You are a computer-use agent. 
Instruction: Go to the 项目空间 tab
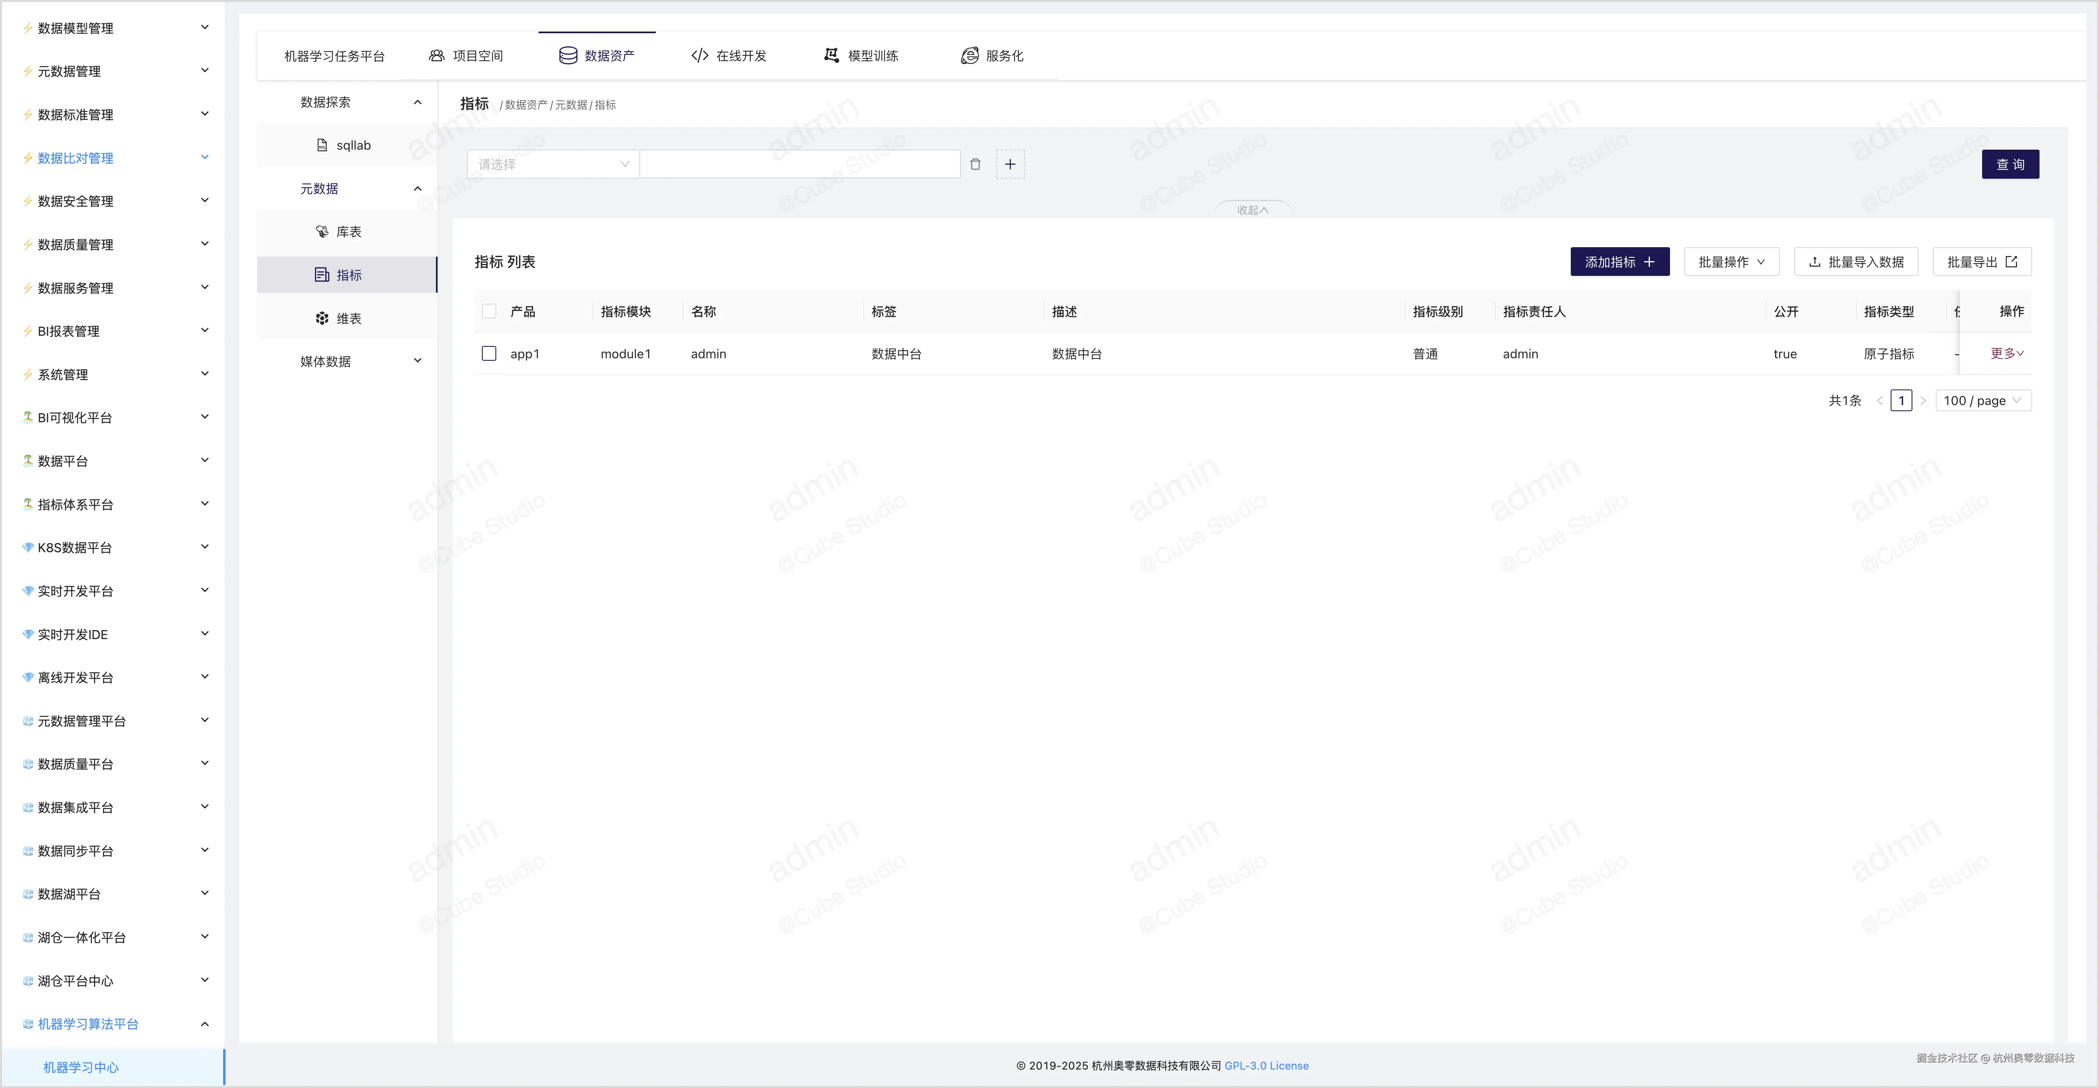466,56
